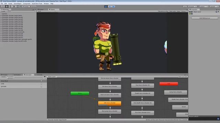Select the Move tool
This screenshot has height=123, width=220.
click(7, 6)
